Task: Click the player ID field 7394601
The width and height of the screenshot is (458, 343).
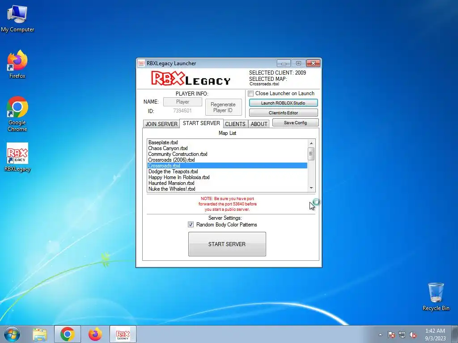Action: click(x=182, y=111)
